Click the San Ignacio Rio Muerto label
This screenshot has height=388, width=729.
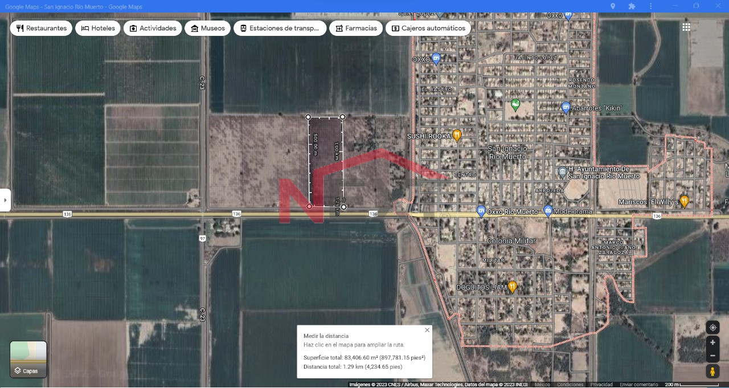507,152
